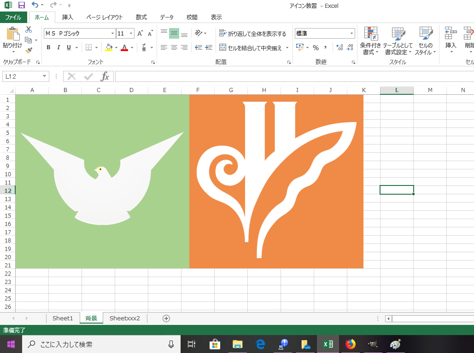The height and width of the screenshot is (353, 474).
Task: Click the 桁区切りスタイル comma icon
Action: [326, 47]
